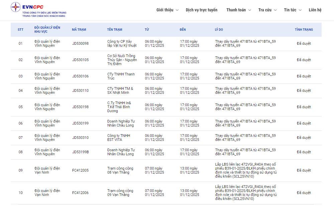Select the Trạm công cộng 09 Vạn Thắng entry
This screenshot has width=334, height=206.
pos(120,193)
